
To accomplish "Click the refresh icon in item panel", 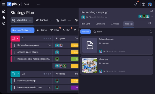I will 150,23.
